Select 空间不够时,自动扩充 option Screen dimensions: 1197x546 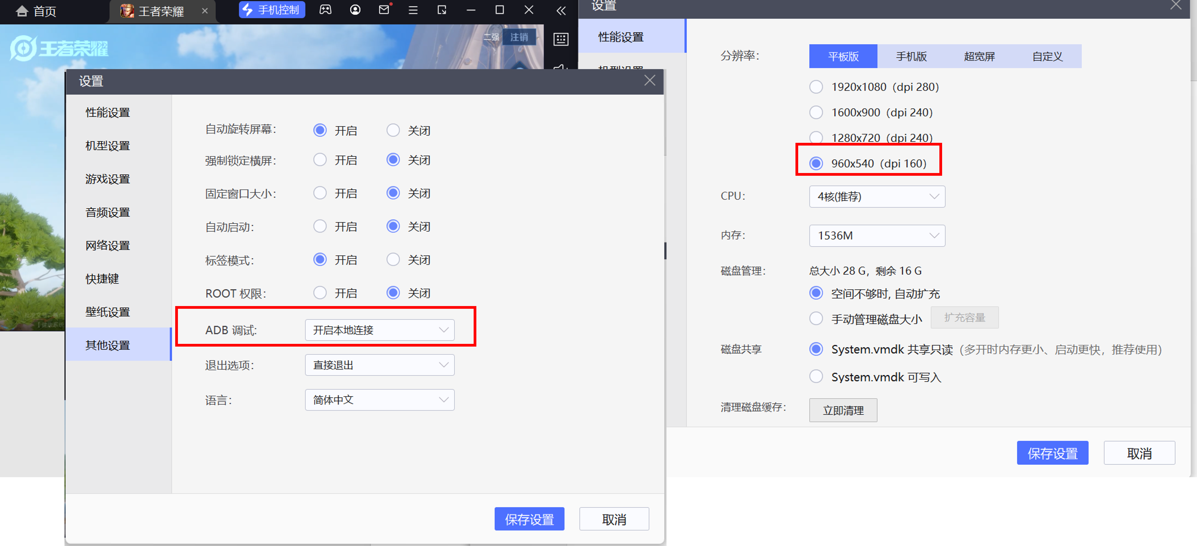click(x=816, y=293)
